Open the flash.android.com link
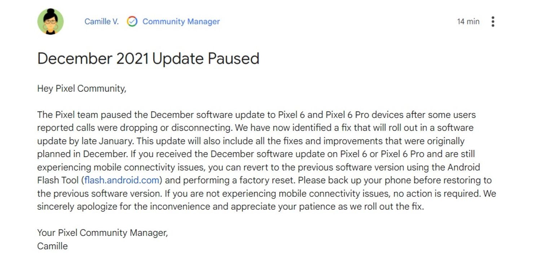This screenshot has width=541, height=264. coord(122,180)
